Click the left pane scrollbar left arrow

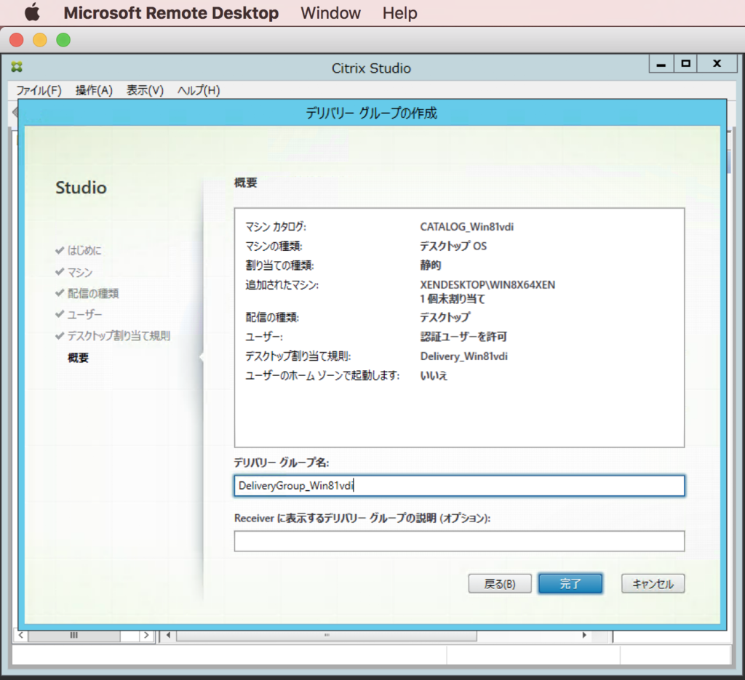click(21, 635)
